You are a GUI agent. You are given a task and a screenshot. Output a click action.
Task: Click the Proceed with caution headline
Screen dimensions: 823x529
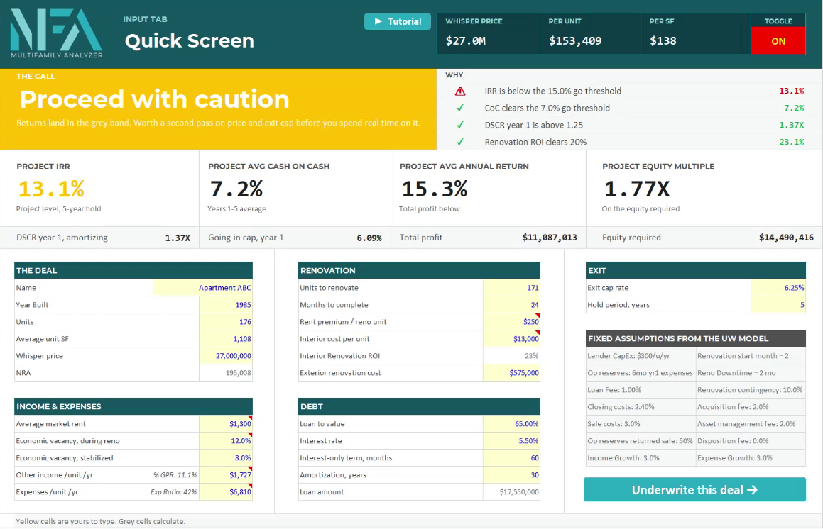[x=154, y=99]
